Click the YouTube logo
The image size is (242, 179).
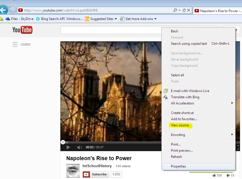tap(22, 30)
